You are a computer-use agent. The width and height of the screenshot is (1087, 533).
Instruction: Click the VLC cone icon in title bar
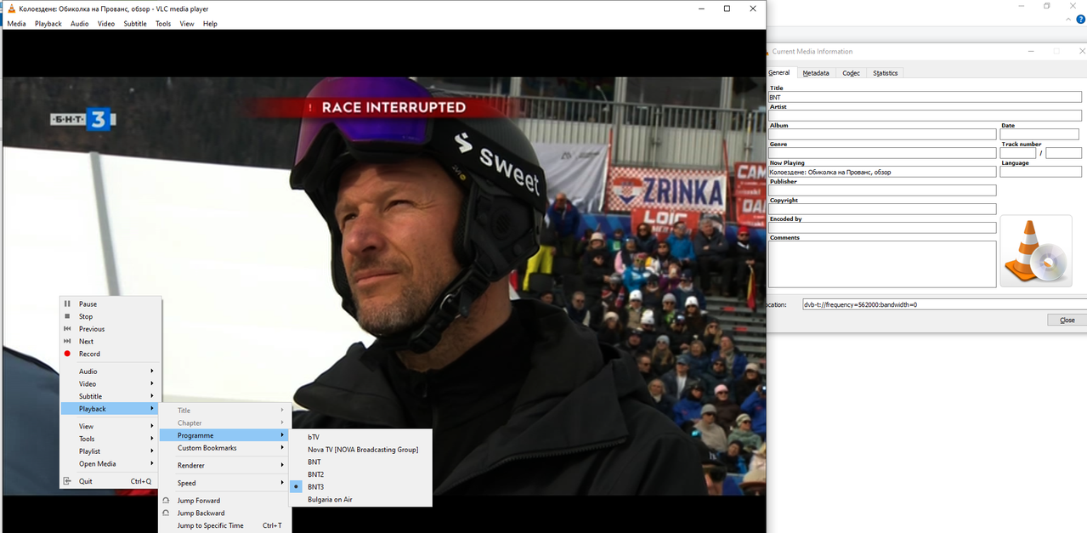[11, 9]
